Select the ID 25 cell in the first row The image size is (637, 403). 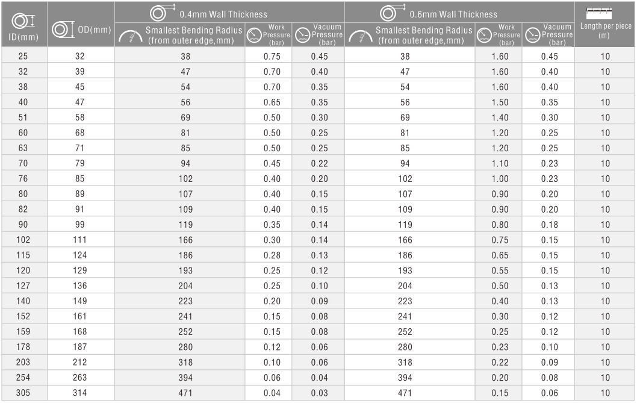click(x=23, y=56)
